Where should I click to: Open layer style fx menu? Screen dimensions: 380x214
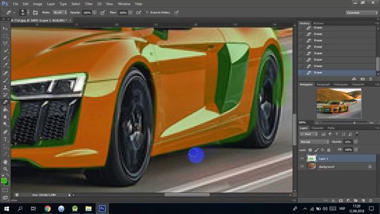[x=334, y=201]
